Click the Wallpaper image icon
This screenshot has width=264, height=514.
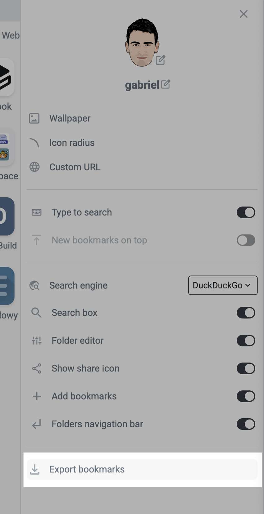point(34,118)
